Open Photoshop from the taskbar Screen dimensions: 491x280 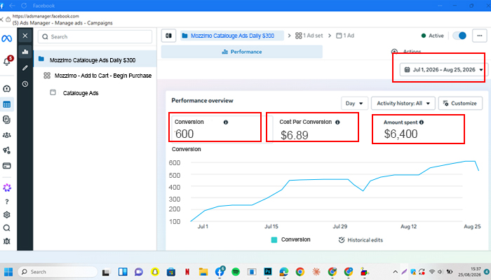coord(268,272)
